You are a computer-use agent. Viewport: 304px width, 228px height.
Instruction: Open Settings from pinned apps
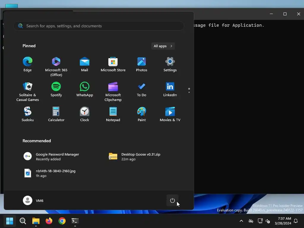click(x=170, y=65)
